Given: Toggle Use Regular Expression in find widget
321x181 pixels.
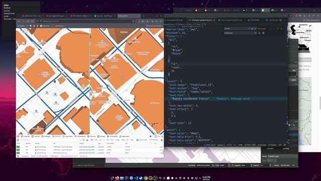Looking at the screenshot, I should 255,29.
